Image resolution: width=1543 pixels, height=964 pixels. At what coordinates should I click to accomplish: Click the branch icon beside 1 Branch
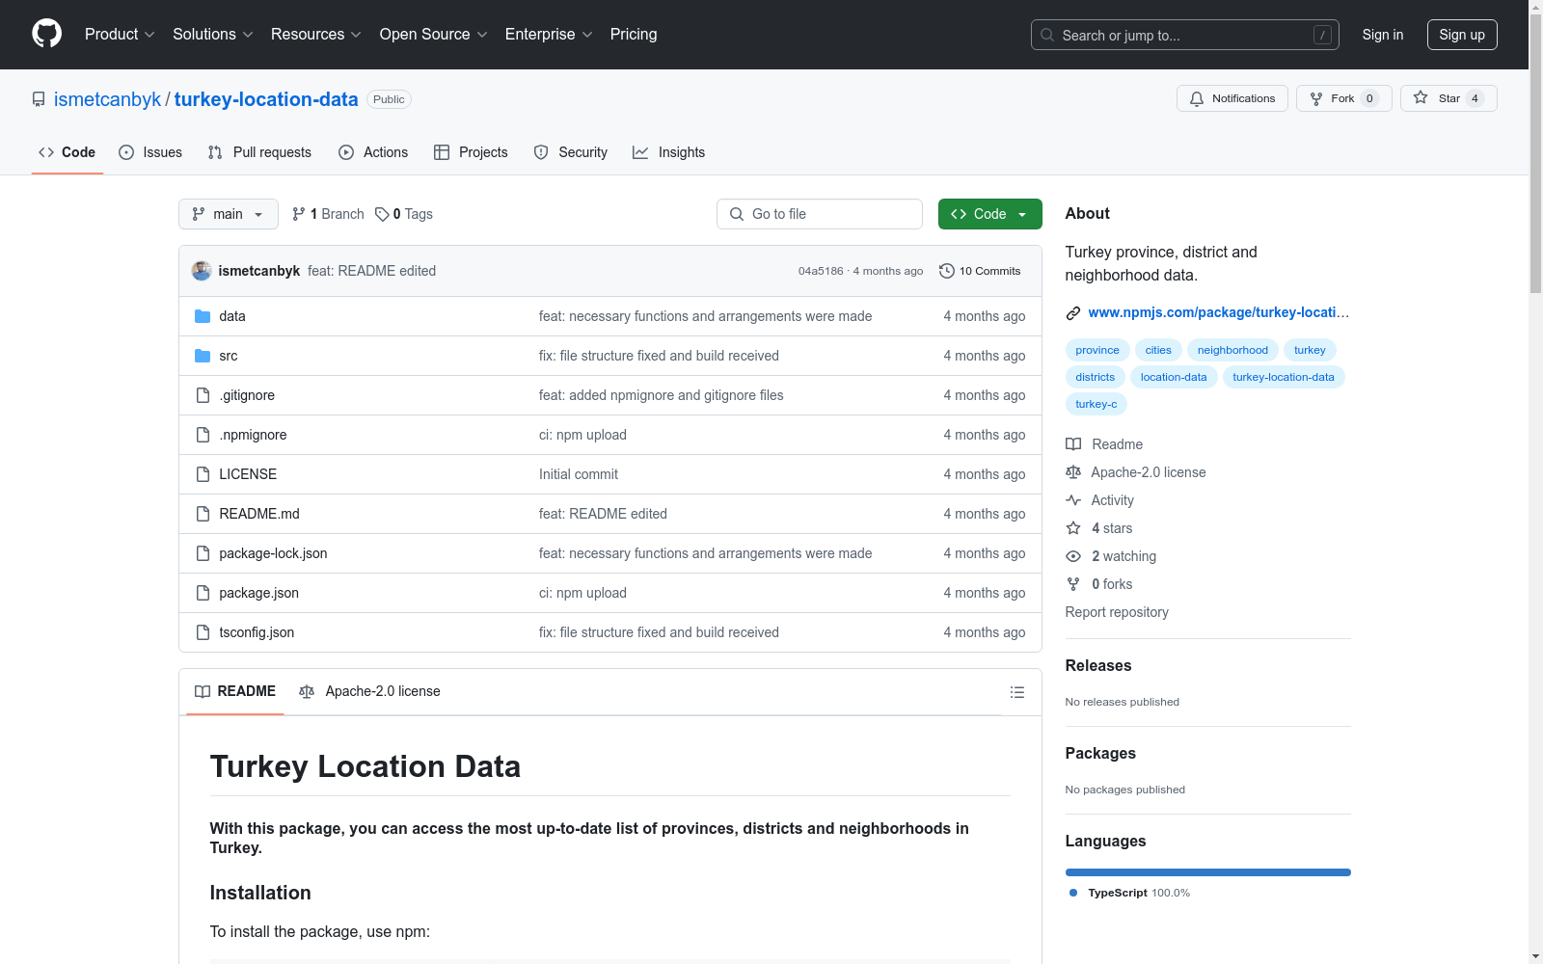click(x=299, y=214)
